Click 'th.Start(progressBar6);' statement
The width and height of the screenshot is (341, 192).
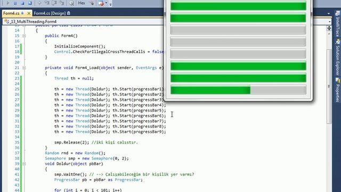click(139, 116)
